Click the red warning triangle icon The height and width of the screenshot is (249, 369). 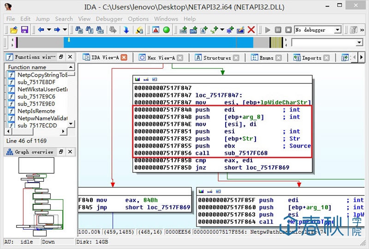click(x=155, y=30)
